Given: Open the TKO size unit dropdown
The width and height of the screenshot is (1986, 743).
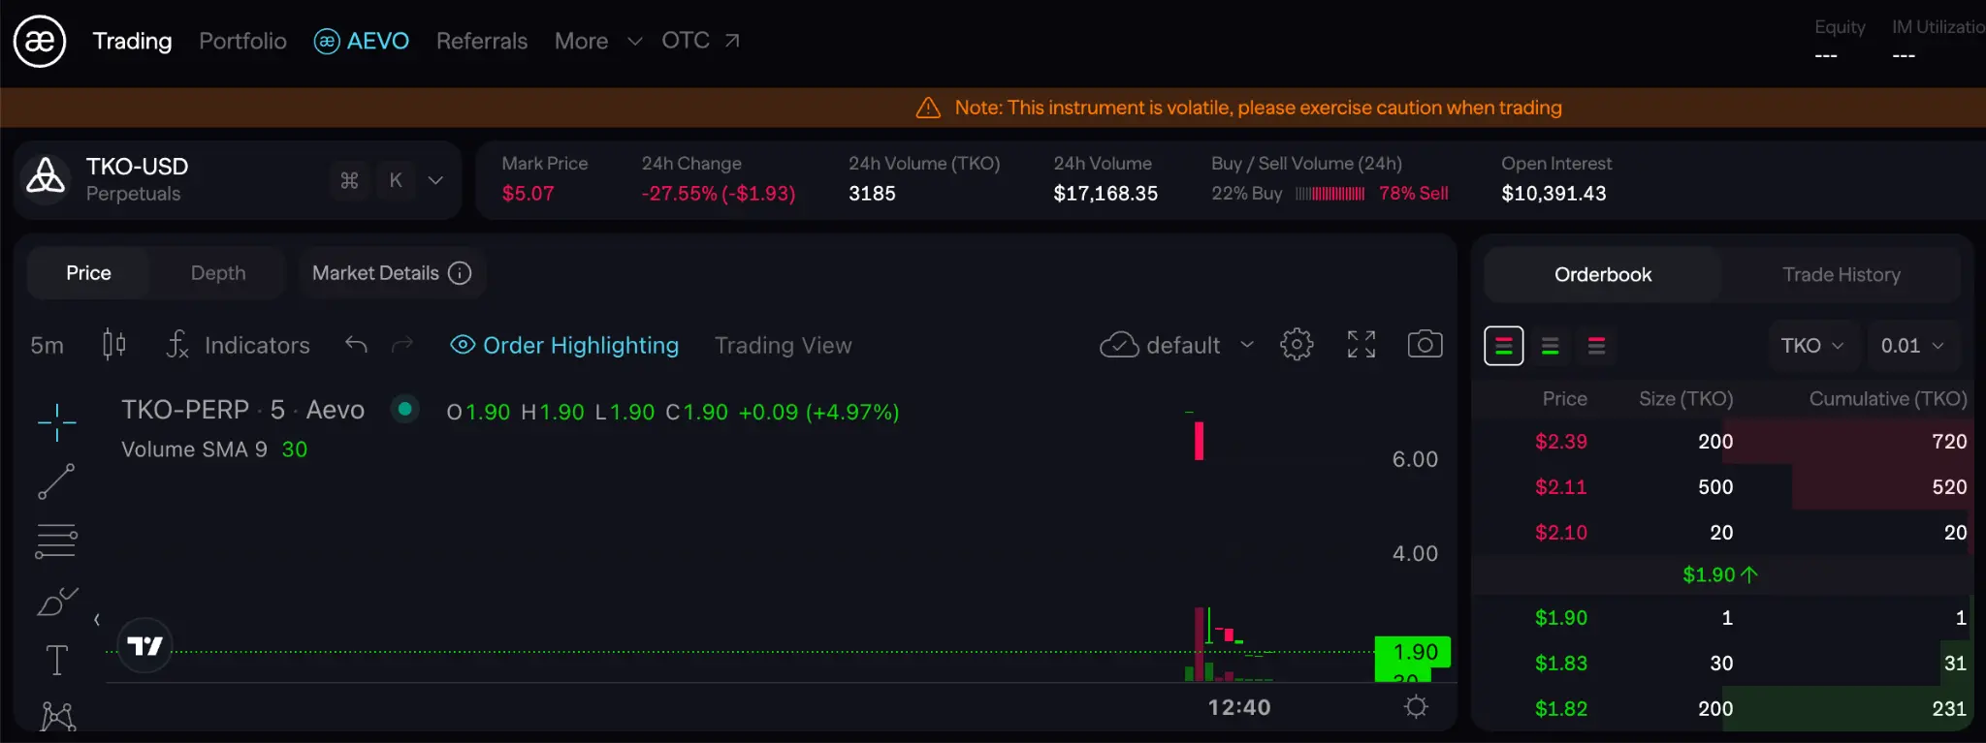Looking at the screenshot, I should tap(1811, 346).
